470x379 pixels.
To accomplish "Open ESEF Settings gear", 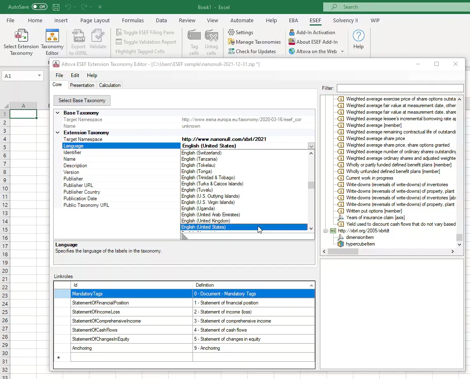I will (x=240, y=33).
